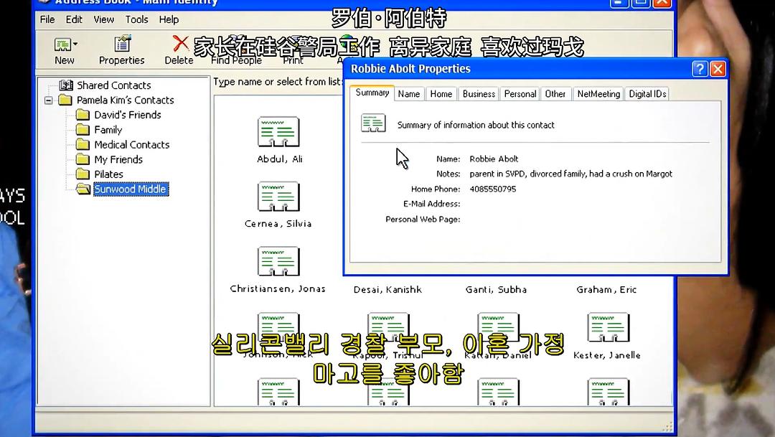Screen dimensions: 775x437
Task: Click the Kester, Janelle contact icon
Action: pos(608,328)
